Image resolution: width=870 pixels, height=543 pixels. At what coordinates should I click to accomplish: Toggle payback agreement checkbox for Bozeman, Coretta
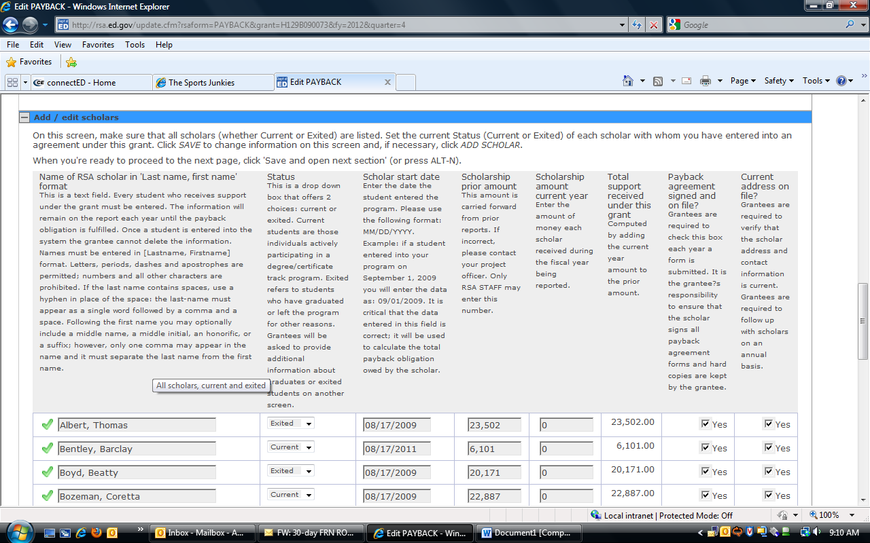[x=706, y=495]
